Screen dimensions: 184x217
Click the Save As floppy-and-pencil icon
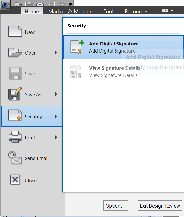[x=15, y=94]
